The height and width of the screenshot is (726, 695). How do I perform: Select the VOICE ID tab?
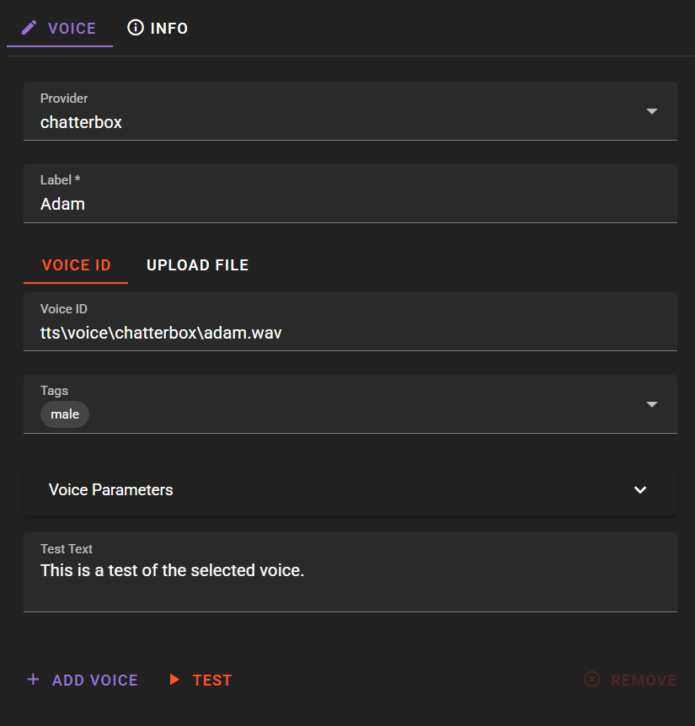tap(76, 264)
